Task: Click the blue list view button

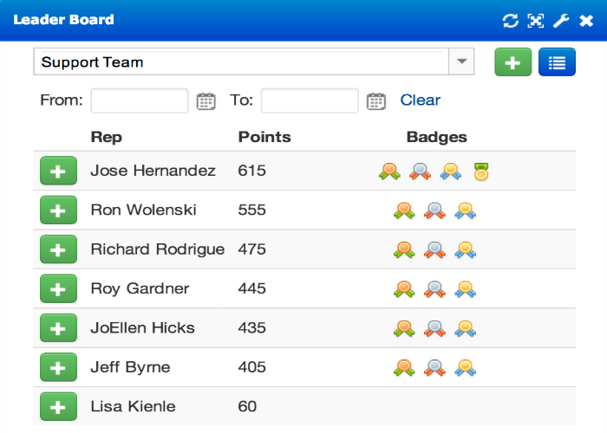Action: [557, 61]
